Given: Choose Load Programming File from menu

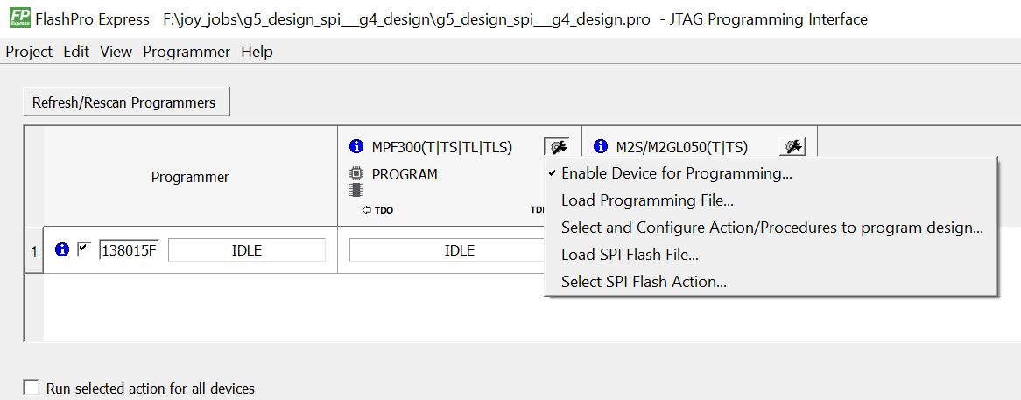Looking at the screenshot, I should click(647, 200).
